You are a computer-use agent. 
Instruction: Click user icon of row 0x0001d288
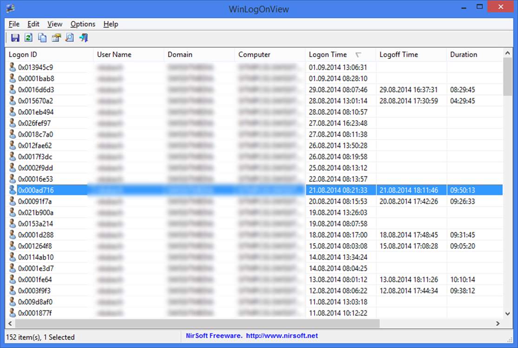coord(12,235)
